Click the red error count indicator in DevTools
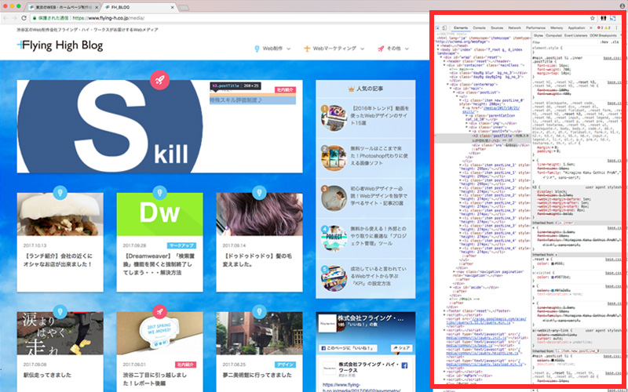 click(x=601, y=28)
